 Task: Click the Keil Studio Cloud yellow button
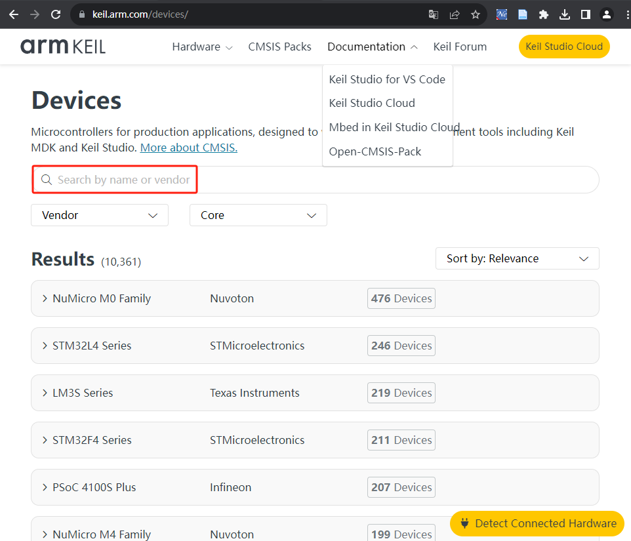coord(564,47)
